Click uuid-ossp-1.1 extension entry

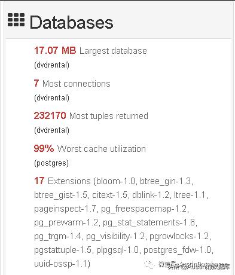click(60, 264)
